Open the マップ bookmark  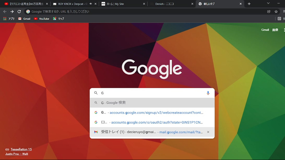(x=58, y=19)
